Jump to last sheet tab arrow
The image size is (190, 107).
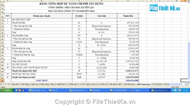[8, 84]
